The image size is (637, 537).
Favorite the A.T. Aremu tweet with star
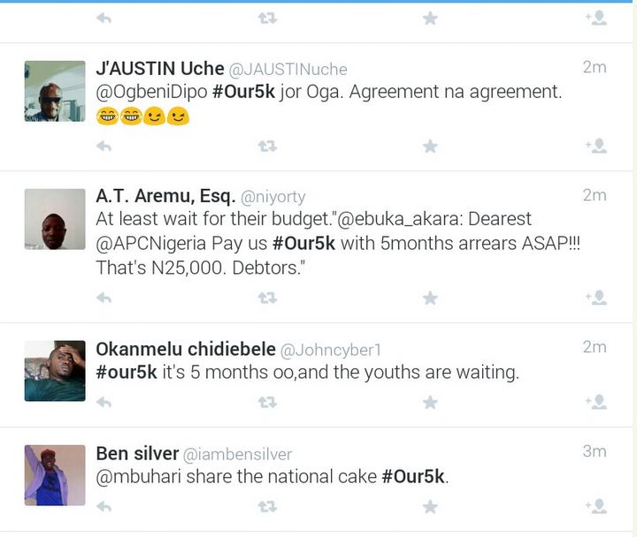[x=430, y=299]
